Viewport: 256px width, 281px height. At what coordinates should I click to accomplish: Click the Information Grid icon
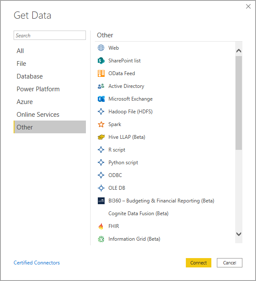click(101, 239)
